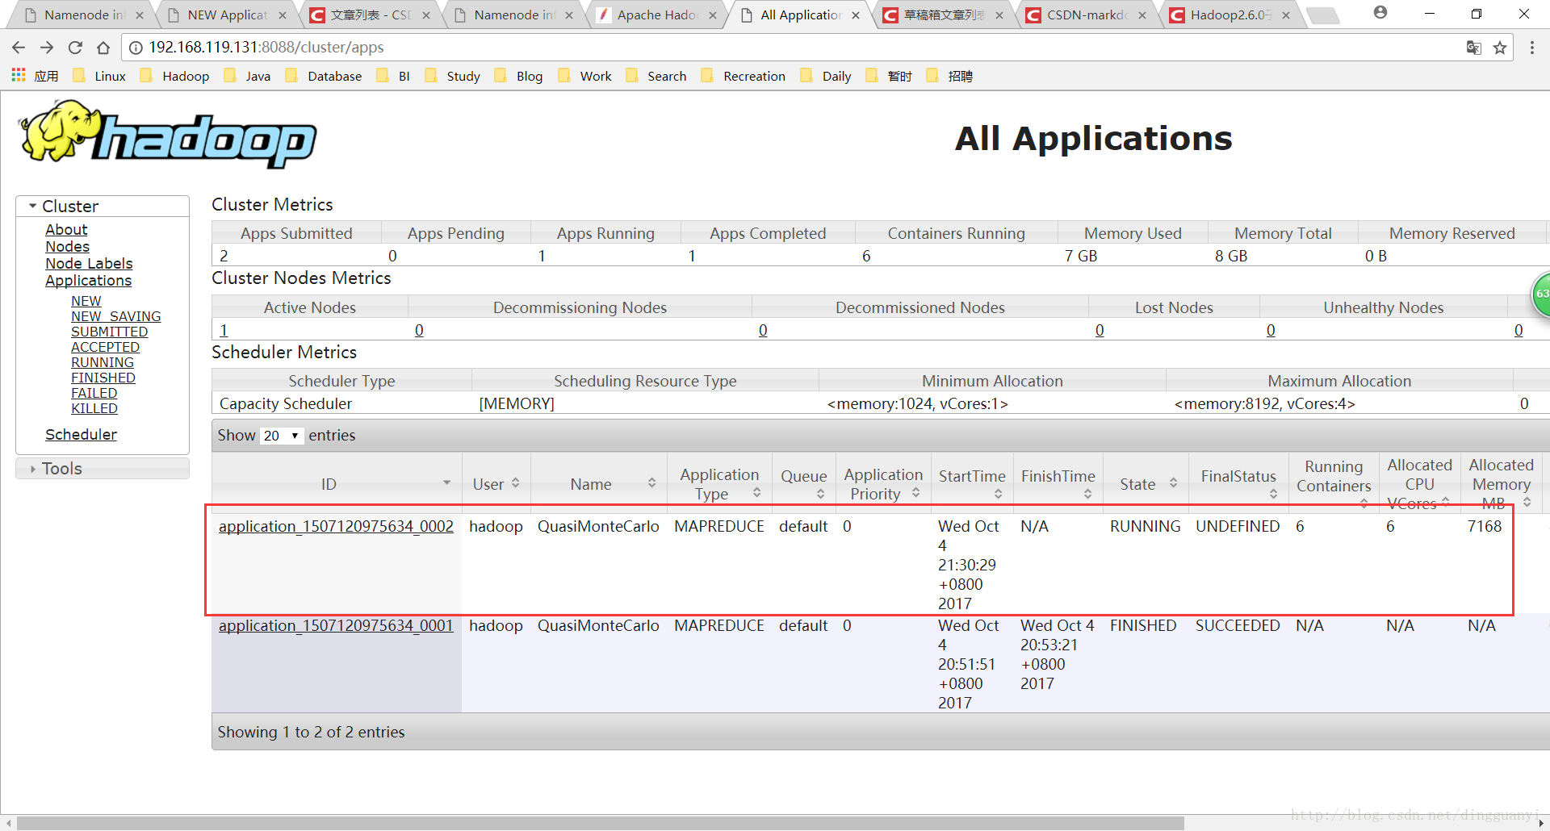Switch to the Apache Hadoop tab
The height and width of the screenshot is (831, 1550).
[656, 15]
